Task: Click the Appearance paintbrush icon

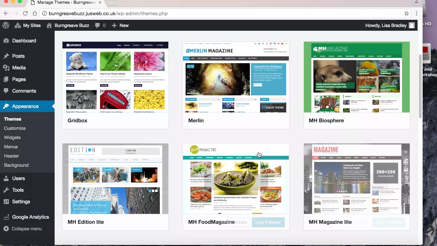Action: point(6,106)
